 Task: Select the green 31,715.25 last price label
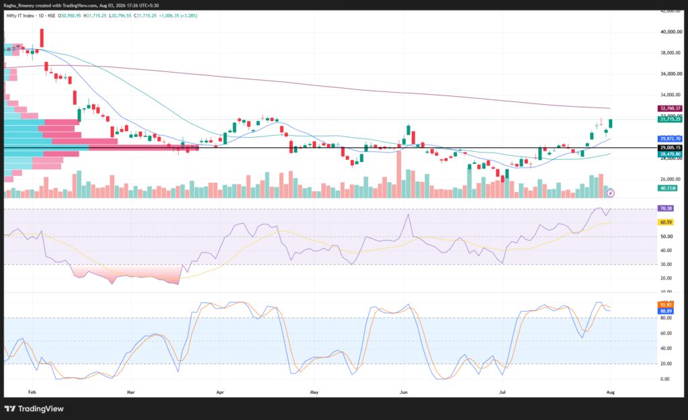pyautogui.click(x=670, y=120)
